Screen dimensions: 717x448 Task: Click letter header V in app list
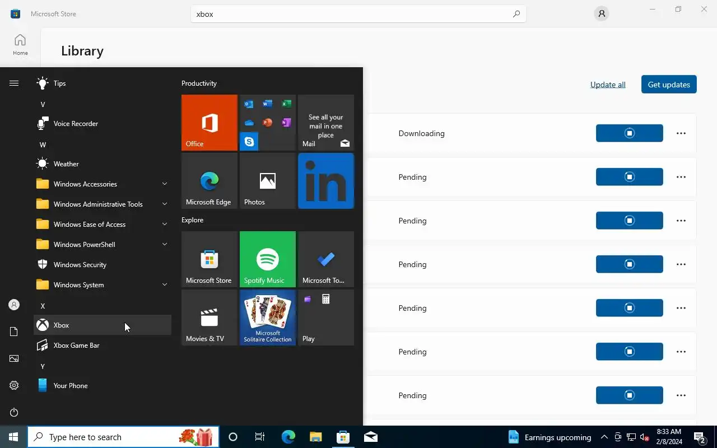(x=43, y=104)
